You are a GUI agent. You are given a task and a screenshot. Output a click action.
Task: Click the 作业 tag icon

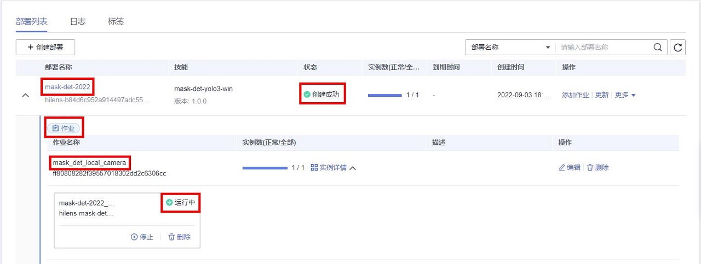click(x=55, y=128)
